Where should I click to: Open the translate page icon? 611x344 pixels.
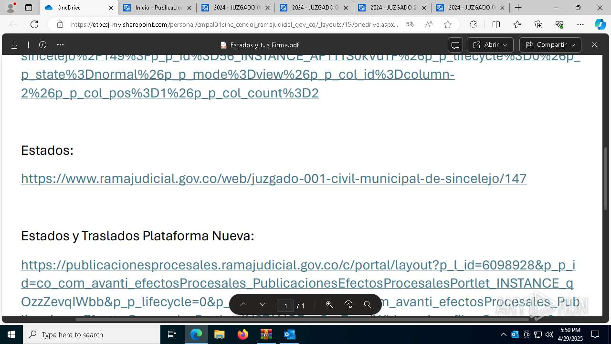coord(410,24)
